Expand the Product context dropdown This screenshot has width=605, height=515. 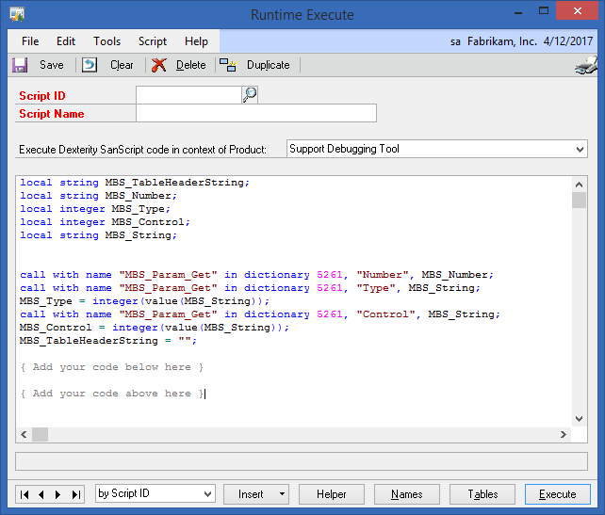tap(580, 149)
